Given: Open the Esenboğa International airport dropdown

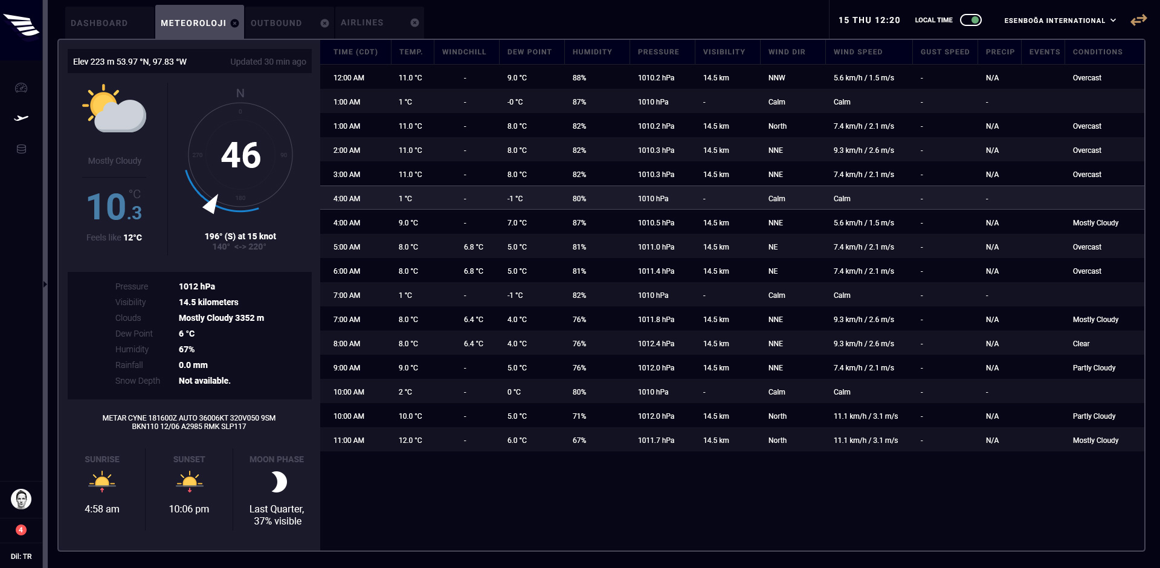Looking at the screenshot, I should pos(1060,21).
